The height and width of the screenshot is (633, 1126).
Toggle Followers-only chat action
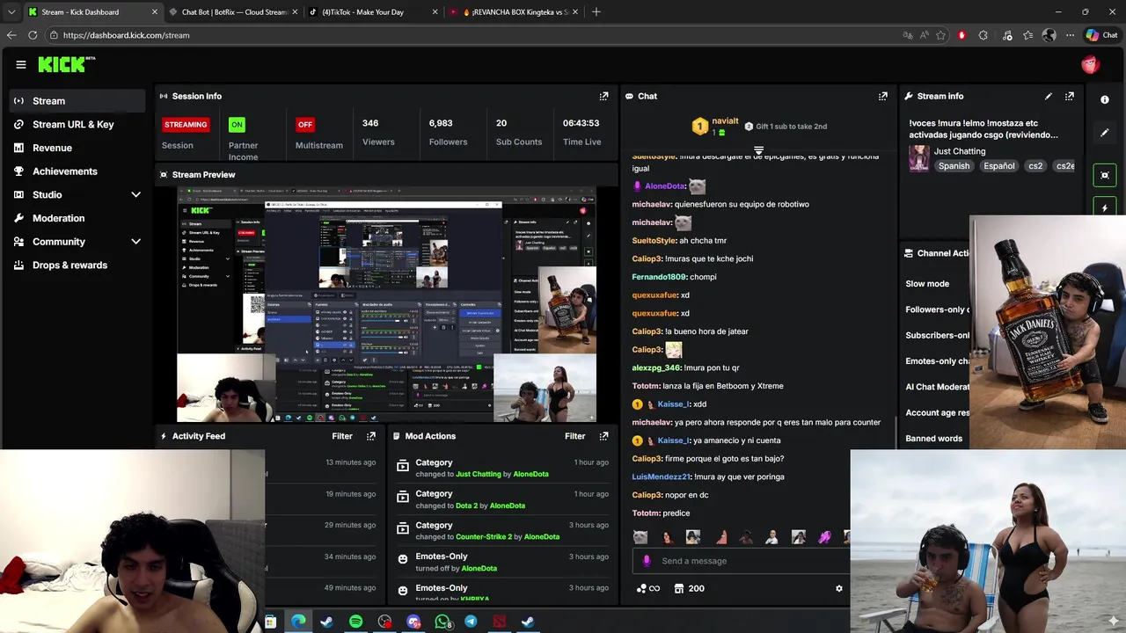point(937,309)
